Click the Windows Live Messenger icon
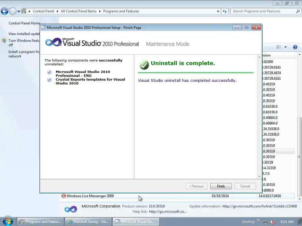The image size is (302, 226). [64, 196]
